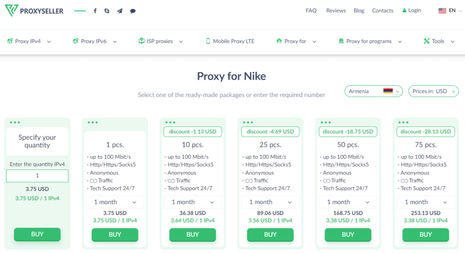Expand the ISP proxies menu chevron
Viewport: 465px width, 253px height.
[181, 42]
